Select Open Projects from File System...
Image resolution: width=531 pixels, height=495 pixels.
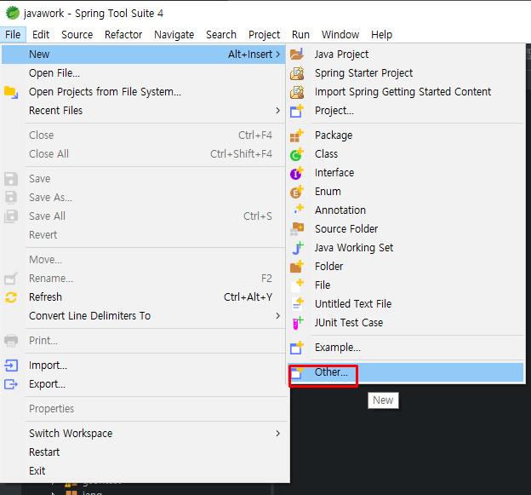[144, 92]
